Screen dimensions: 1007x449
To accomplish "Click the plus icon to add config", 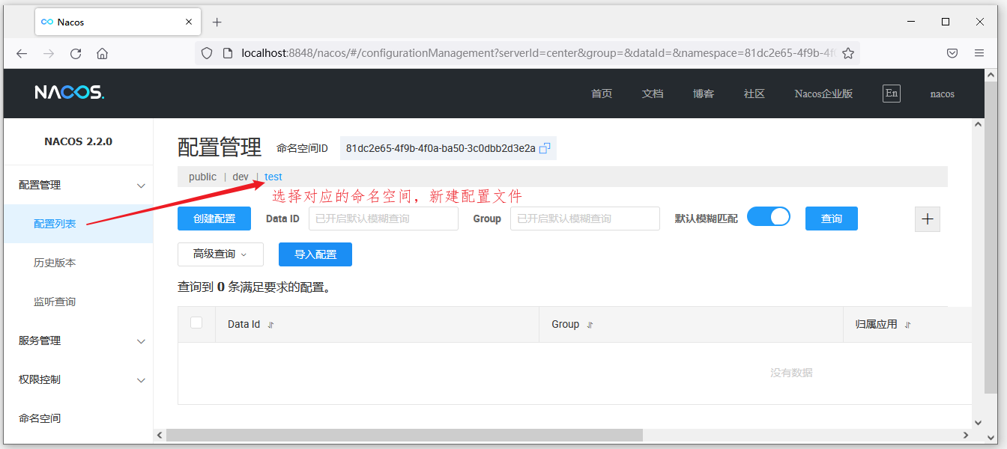I will tap(928, 219).
